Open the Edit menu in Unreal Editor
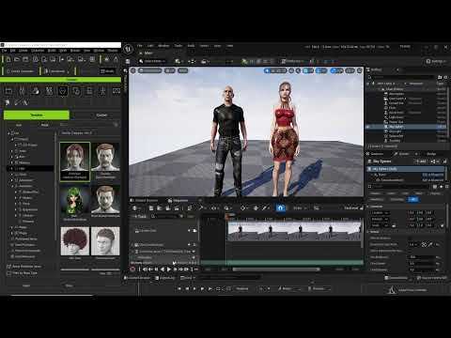451x338 pixels. (x=150, y=46)
